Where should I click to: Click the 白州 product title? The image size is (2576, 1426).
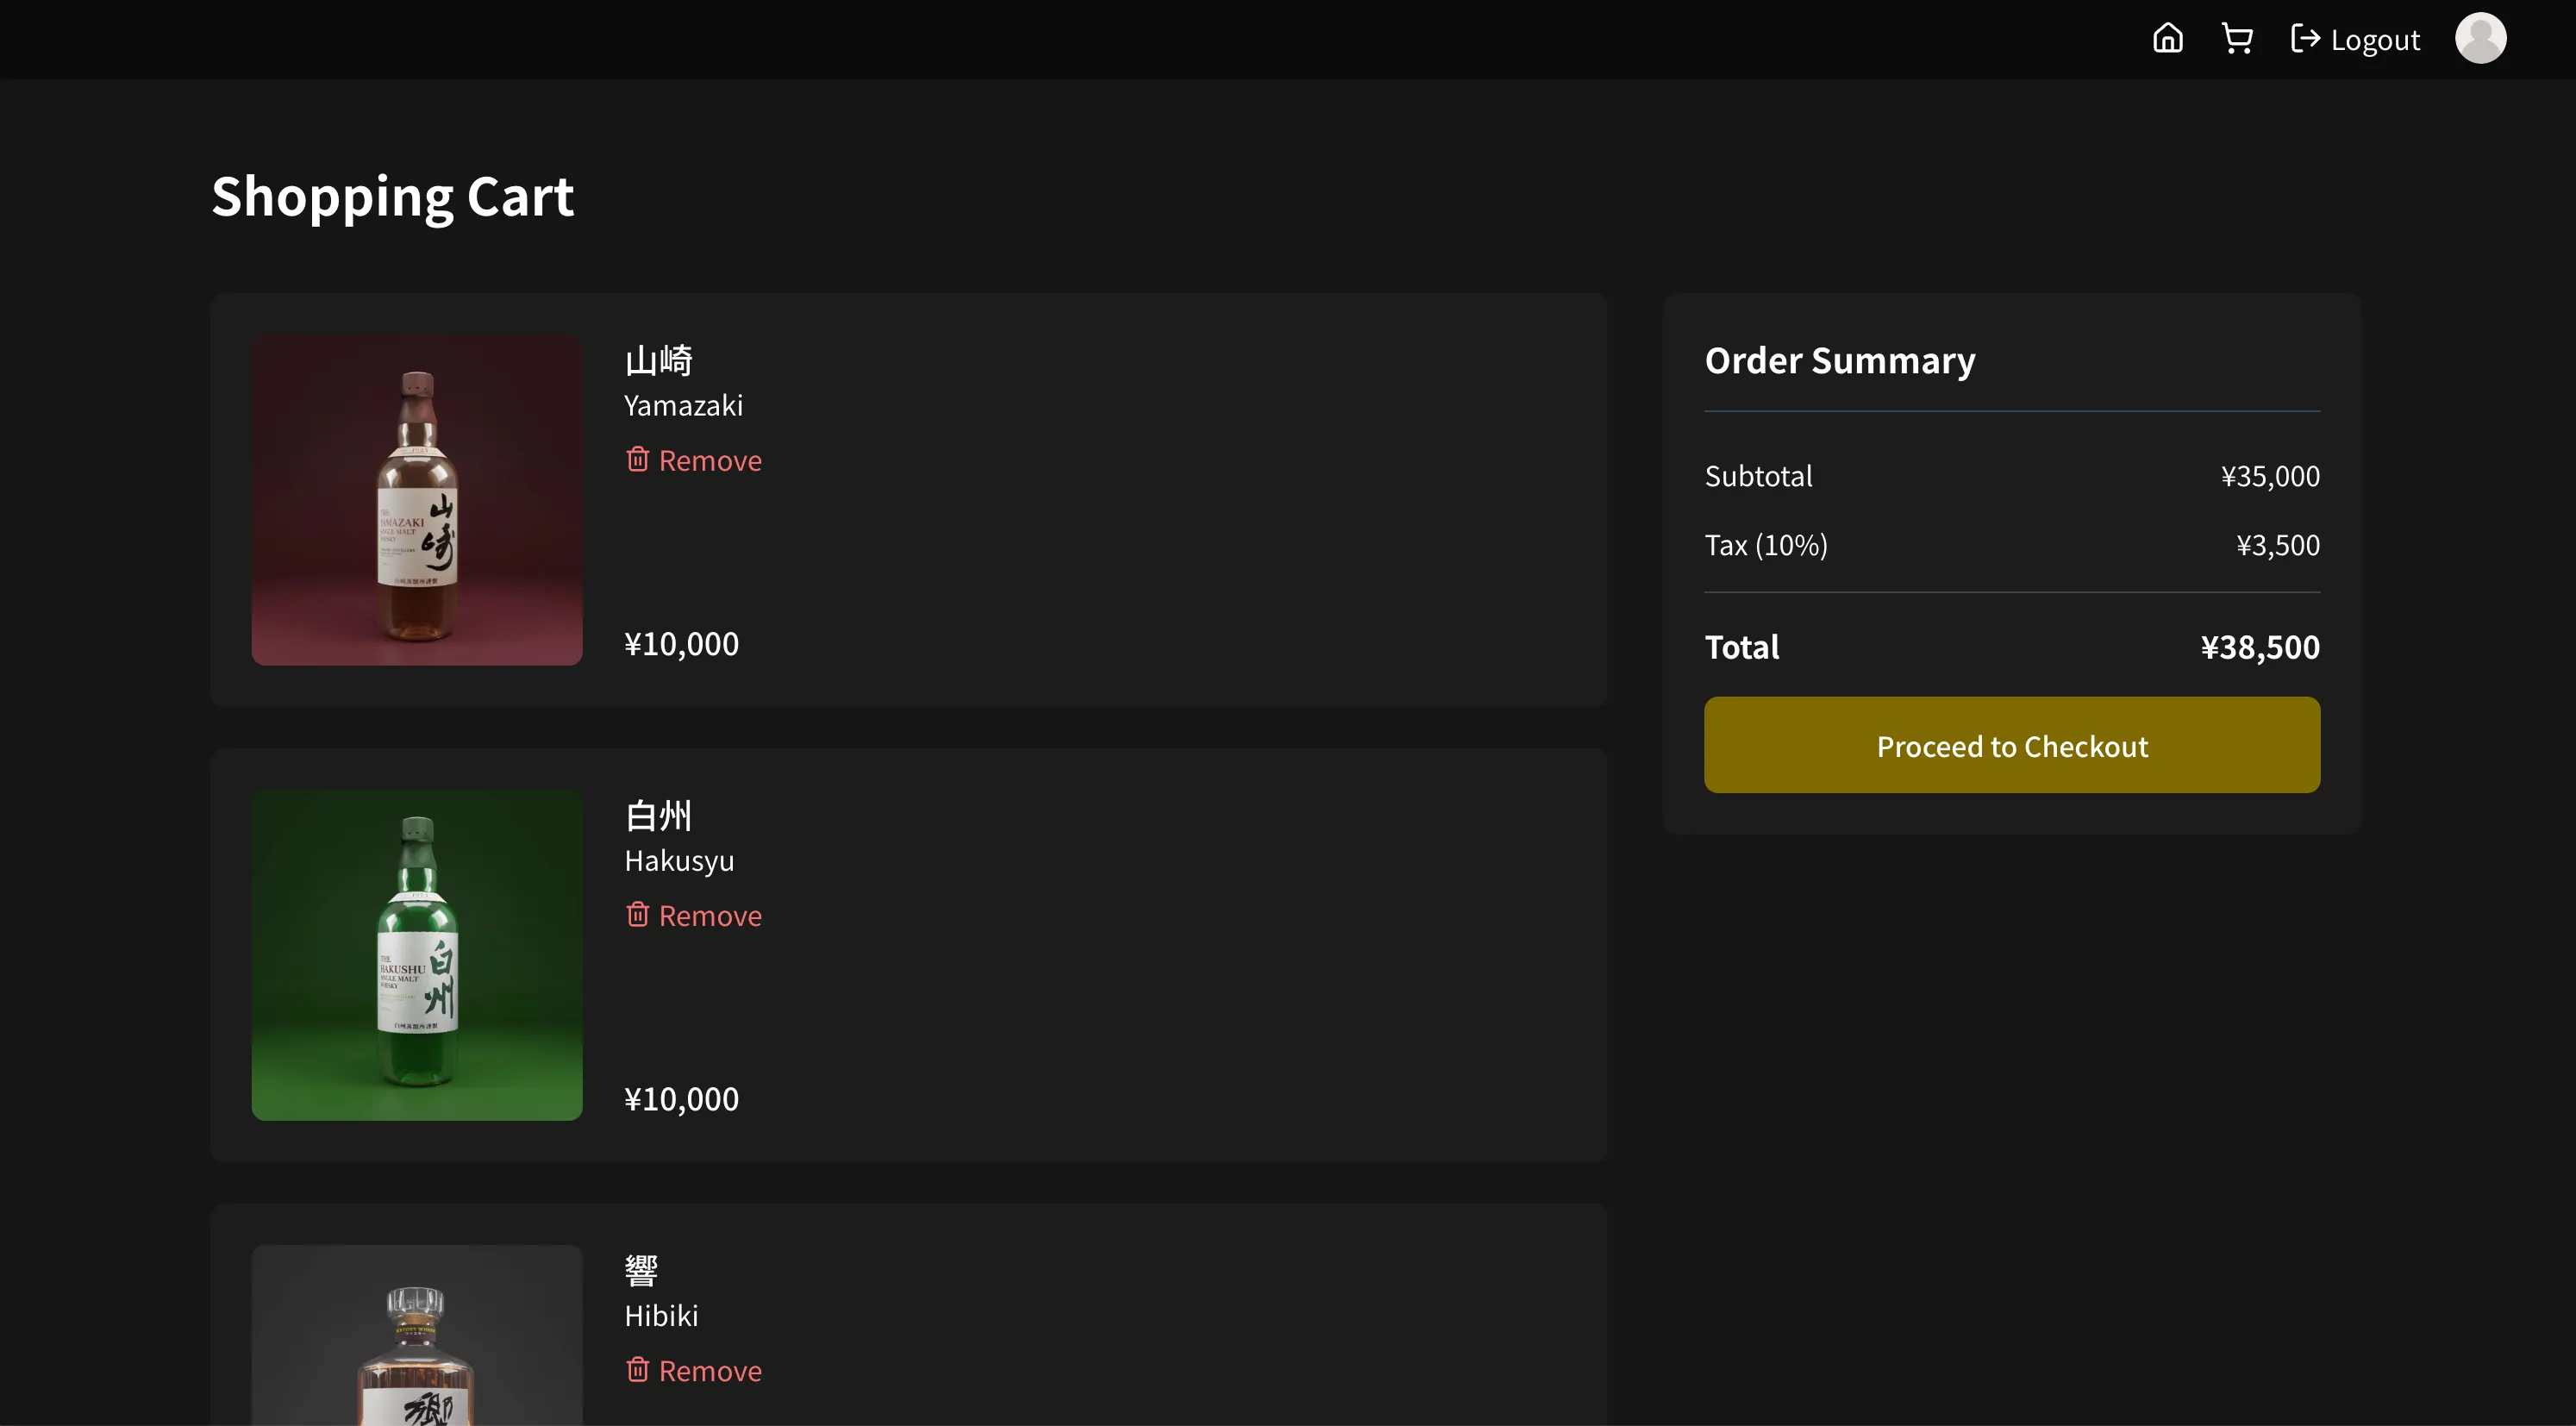tap(658, 815)
